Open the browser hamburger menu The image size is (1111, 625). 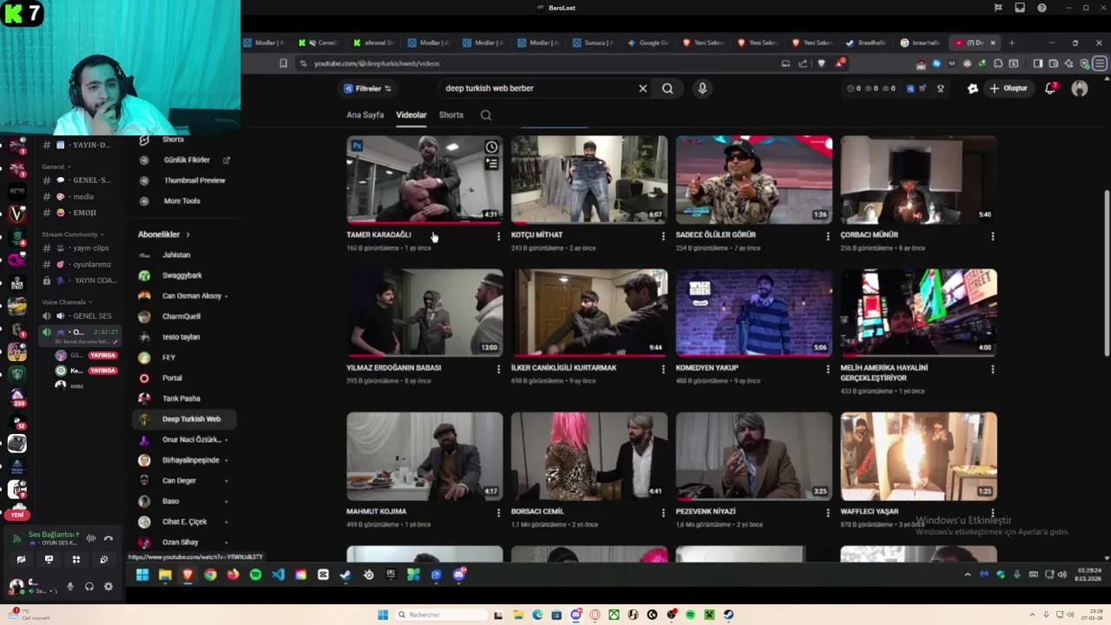tap(1100, 63)
